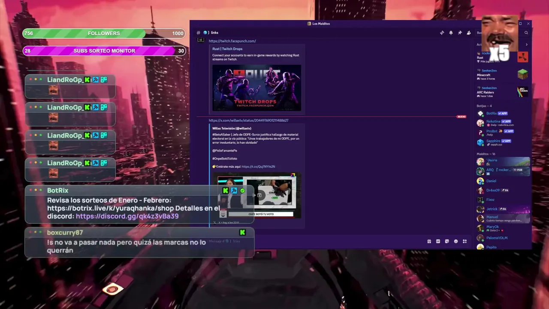Screen dimensions: 549x309
Task: Open the emoji picker smiley icon
Action: pos(456,241)
